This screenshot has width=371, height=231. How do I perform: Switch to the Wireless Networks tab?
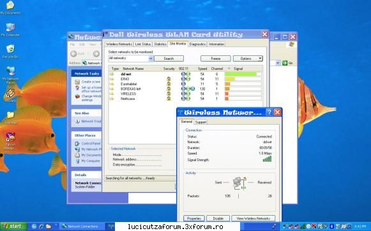(x=119, y=44)
